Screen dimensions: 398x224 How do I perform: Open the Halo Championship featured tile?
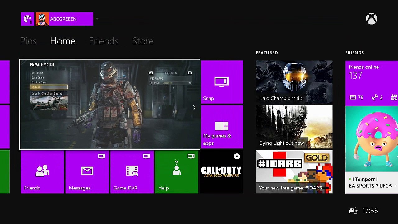[x=294, y=82]
